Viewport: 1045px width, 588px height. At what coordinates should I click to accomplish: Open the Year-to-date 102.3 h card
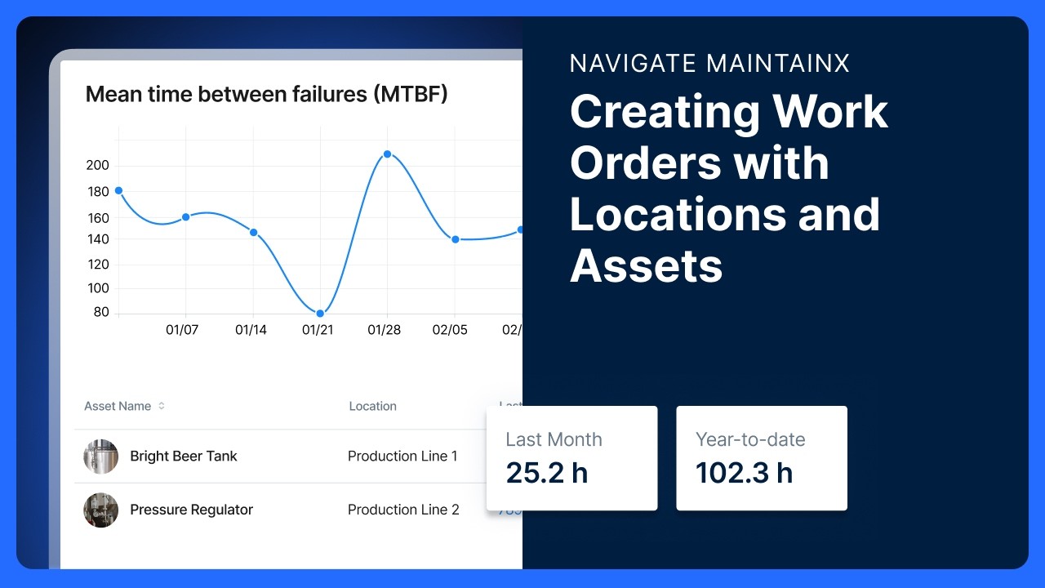click(x=762, y=458)
